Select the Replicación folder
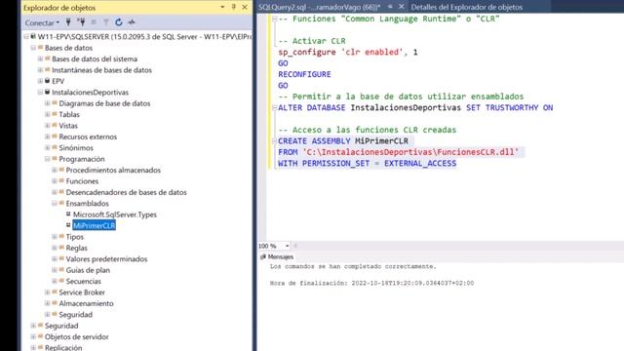The width and height of the screenshot is (624, 351). point(63,347)
